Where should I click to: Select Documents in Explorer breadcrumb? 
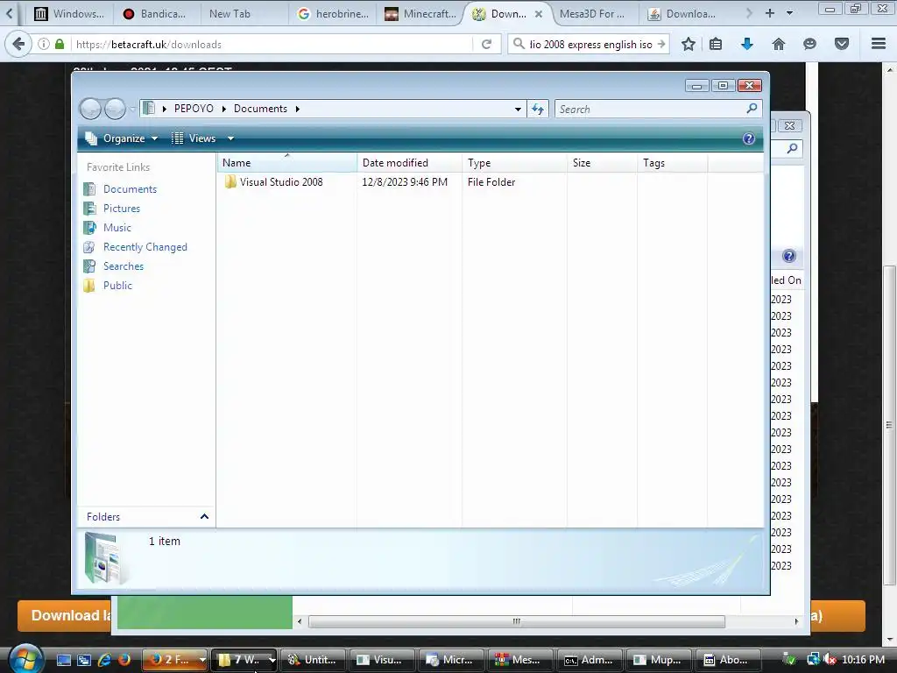point(260,109)
